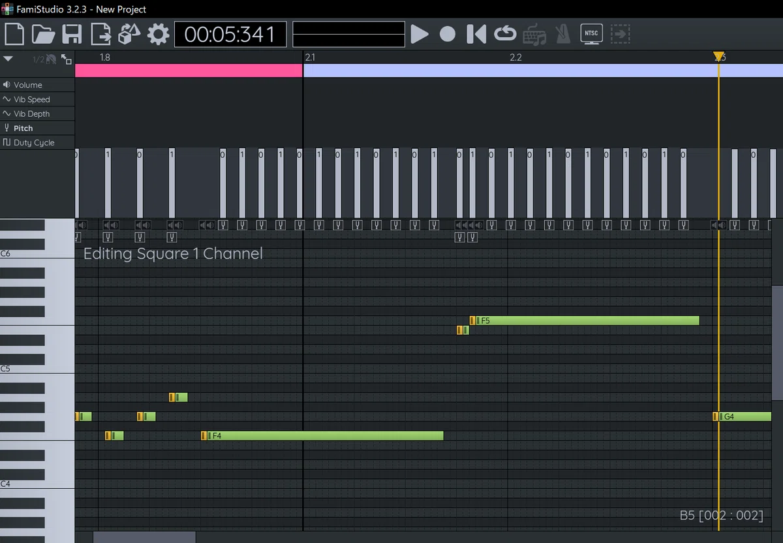Screen dimensions: 783x543
Task: Click the oscilloscope display
Action: click(349, 34)
